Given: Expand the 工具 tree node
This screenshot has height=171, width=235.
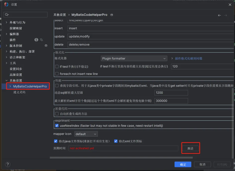Looking at the screenshot, I should pos(7,63).
